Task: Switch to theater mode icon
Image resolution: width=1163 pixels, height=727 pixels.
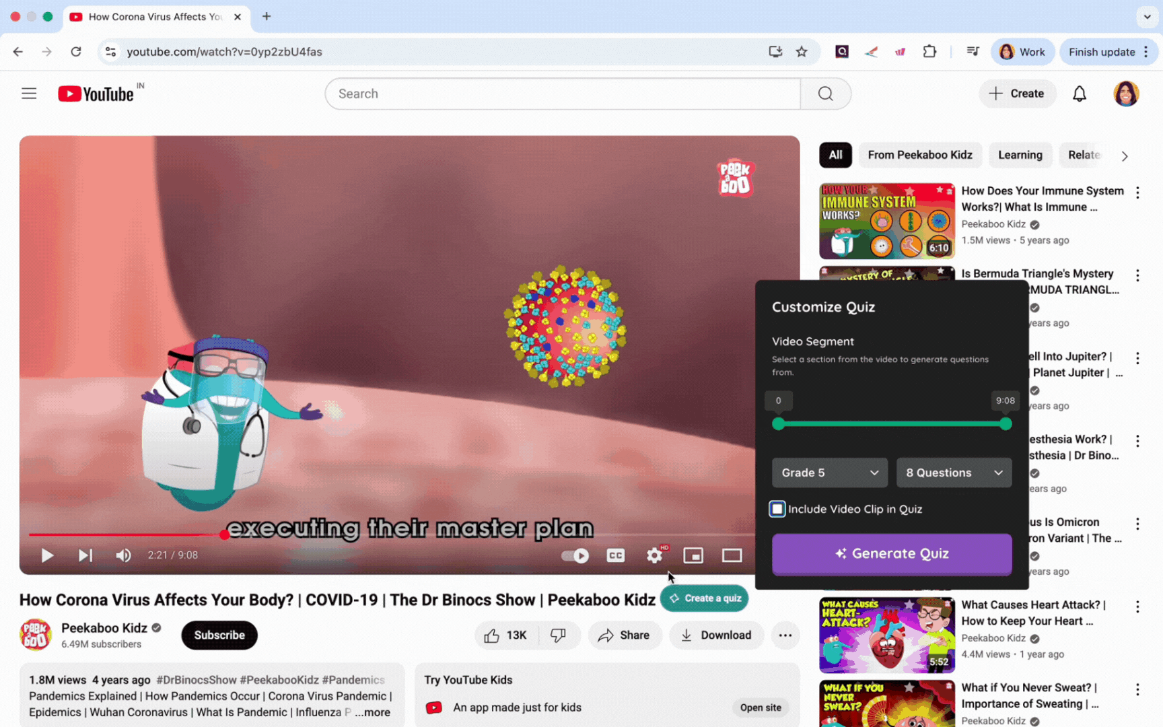Action: tap(732, 555)
